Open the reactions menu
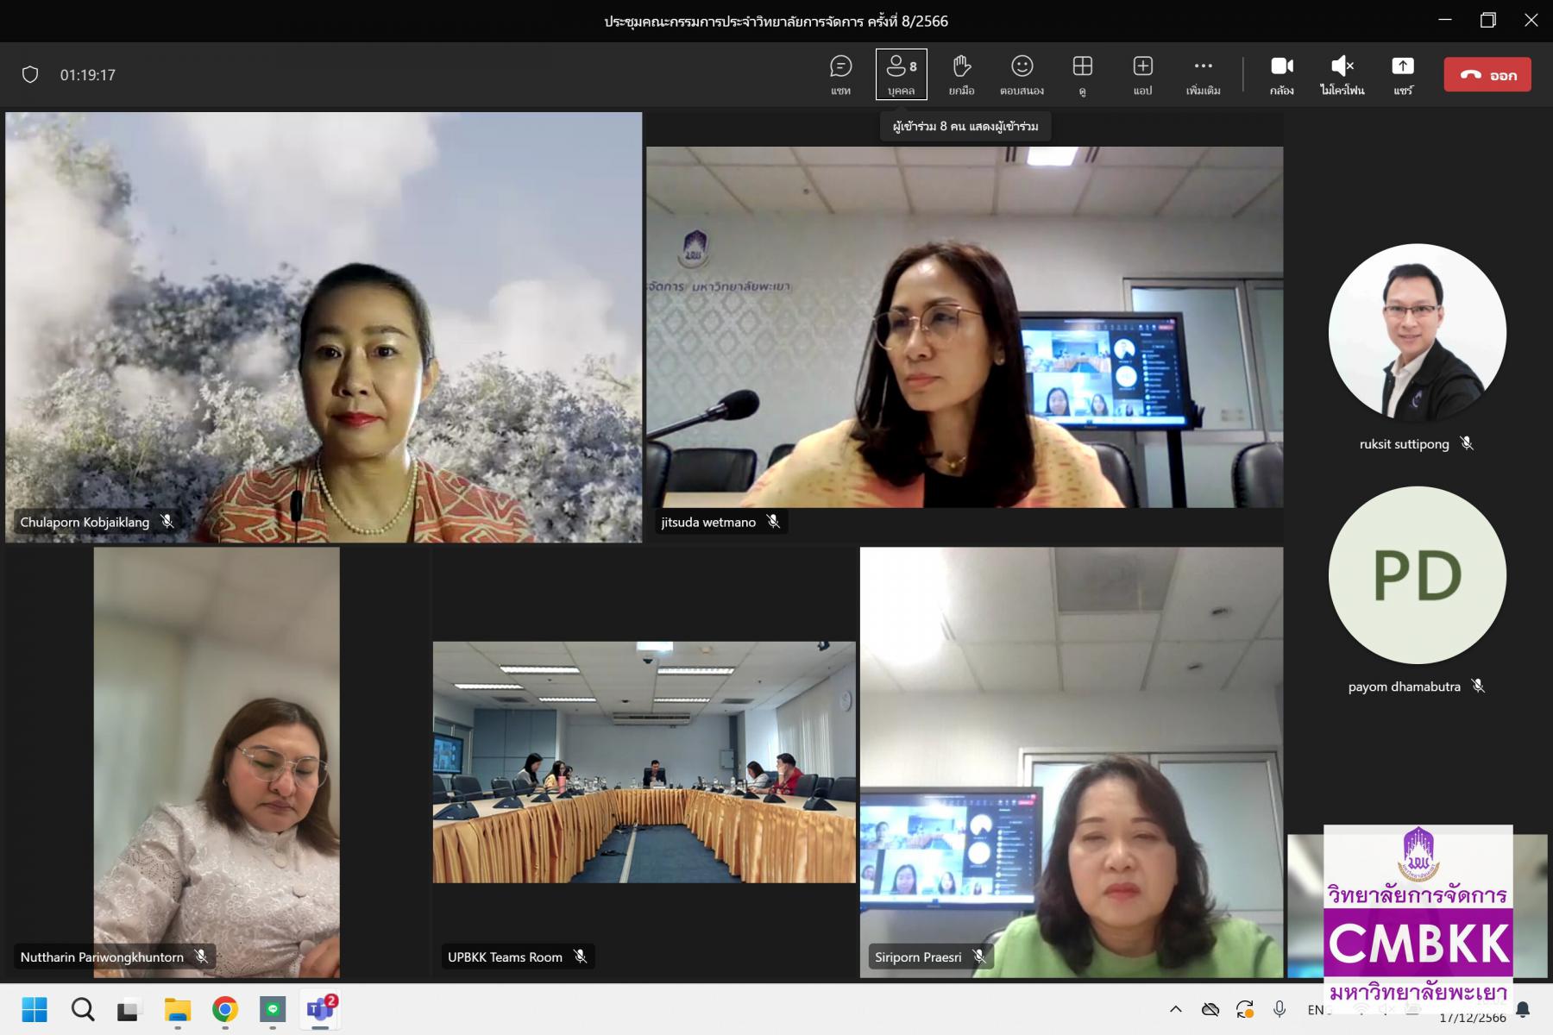 (x=1022, y=75)
